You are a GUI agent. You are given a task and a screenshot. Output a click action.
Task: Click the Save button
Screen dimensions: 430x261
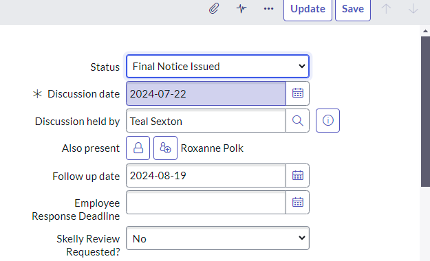(353, 10)
